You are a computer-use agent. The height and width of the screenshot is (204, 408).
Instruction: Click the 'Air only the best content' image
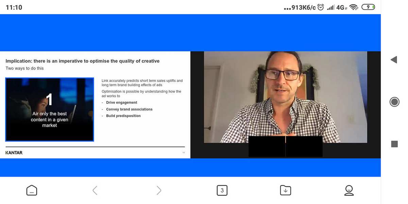[x=50, y=109]
